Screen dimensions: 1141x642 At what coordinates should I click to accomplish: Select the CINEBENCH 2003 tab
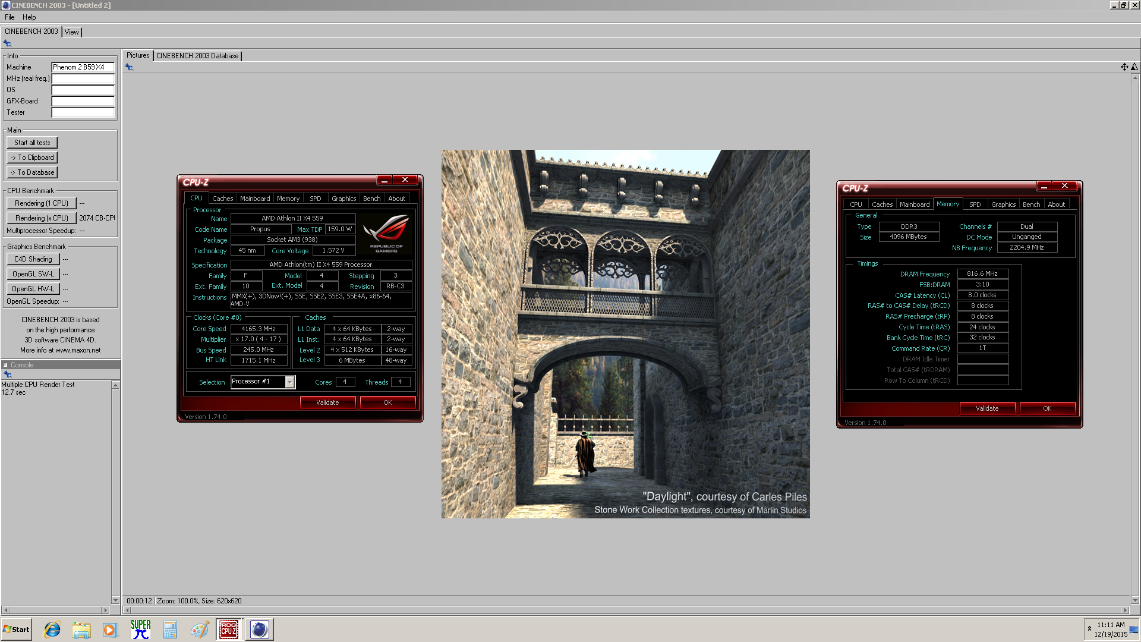click(x=31, y=32)
